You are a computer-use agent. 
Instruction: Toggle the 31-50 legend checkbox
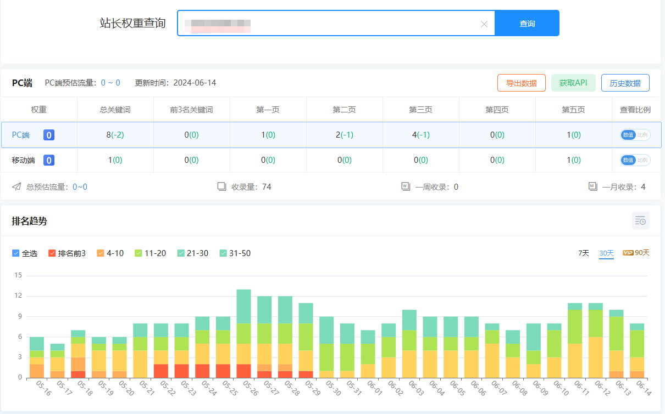(x=223, y=253)
